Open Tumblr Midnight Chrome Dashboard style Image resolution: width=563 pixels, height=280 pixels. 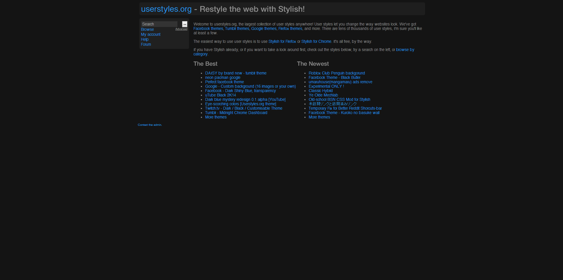[x=236, y=113]
